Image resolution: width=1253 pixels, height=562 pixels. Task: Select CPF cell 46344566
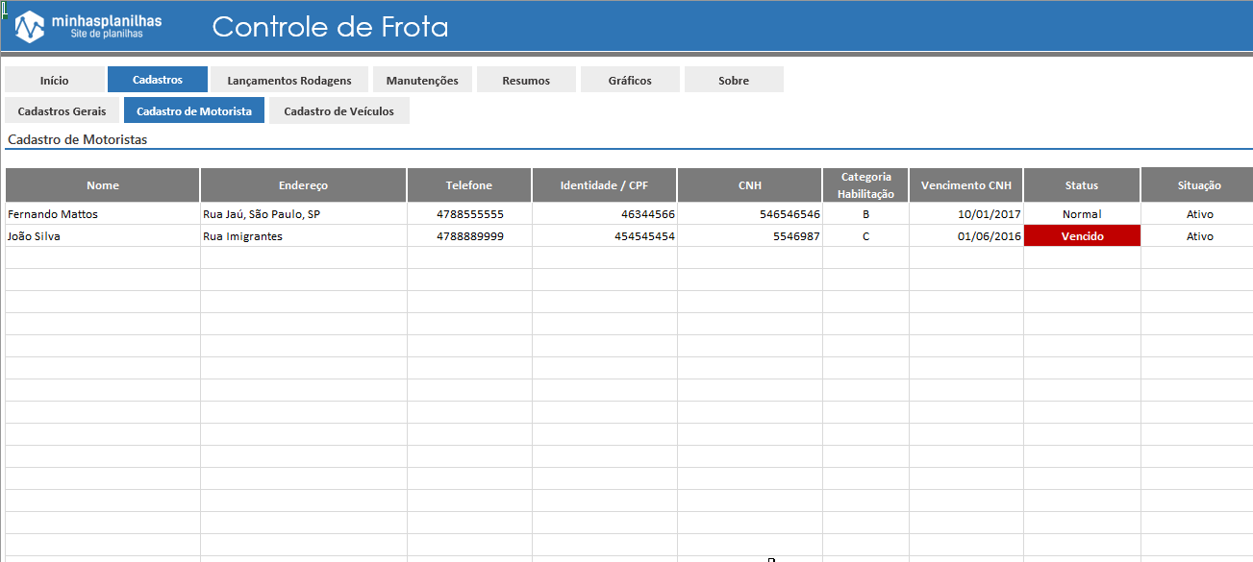(604, 213)
